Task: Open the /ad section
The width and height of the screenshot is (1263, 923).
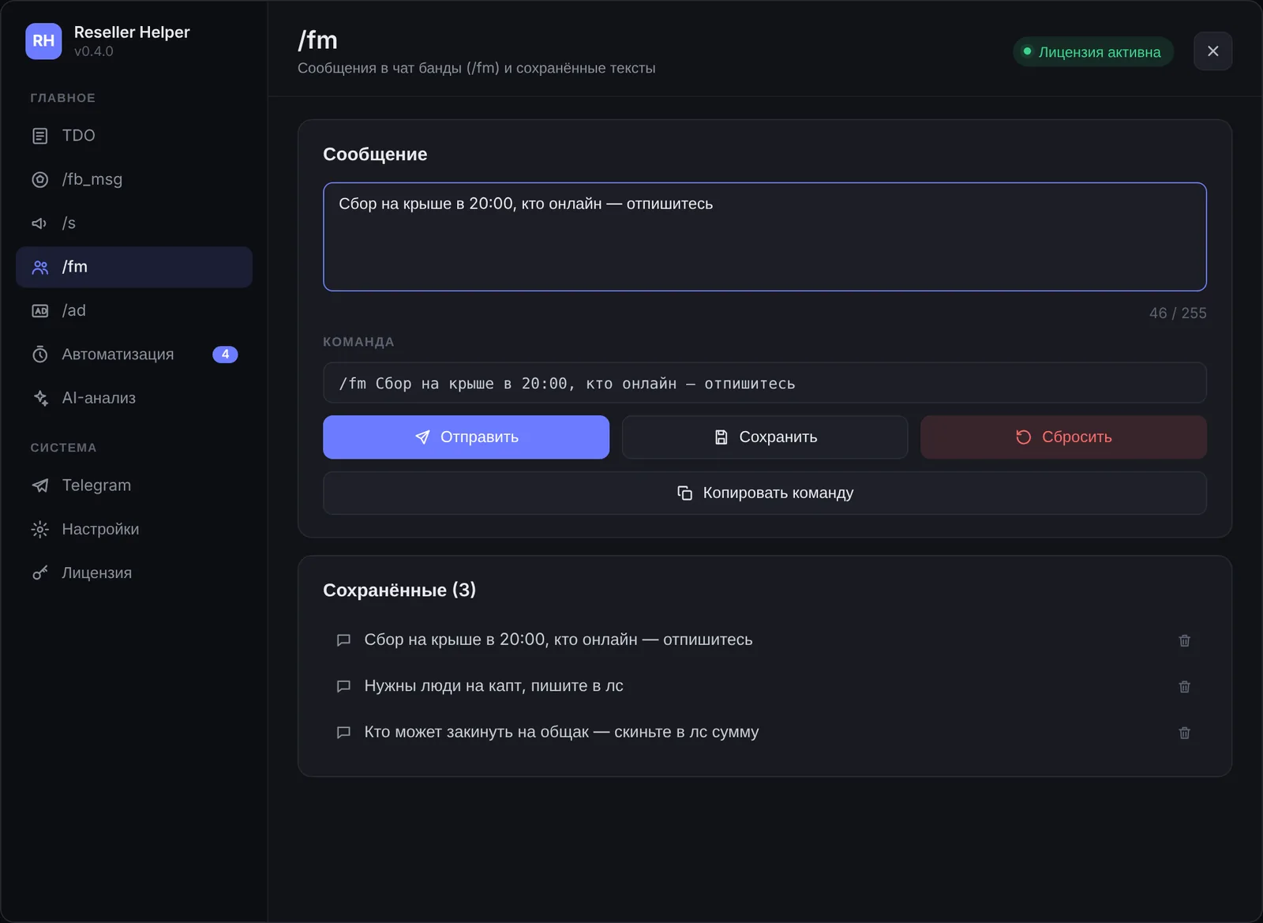Action: 134,311
